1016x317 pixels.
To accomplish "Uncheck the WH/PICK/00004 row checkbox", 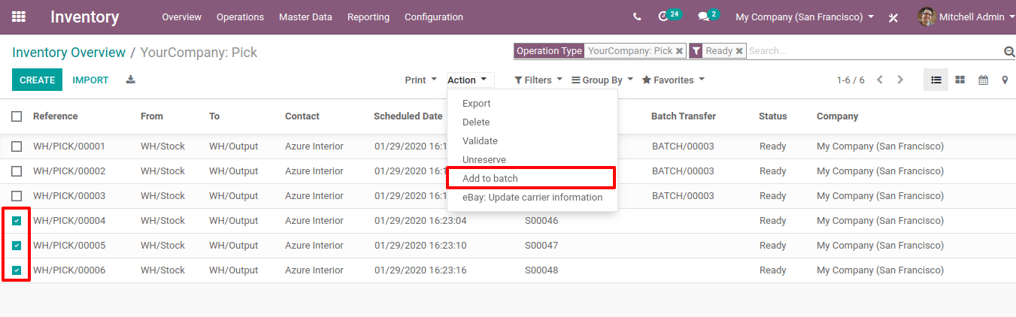I will pos(17,221).
